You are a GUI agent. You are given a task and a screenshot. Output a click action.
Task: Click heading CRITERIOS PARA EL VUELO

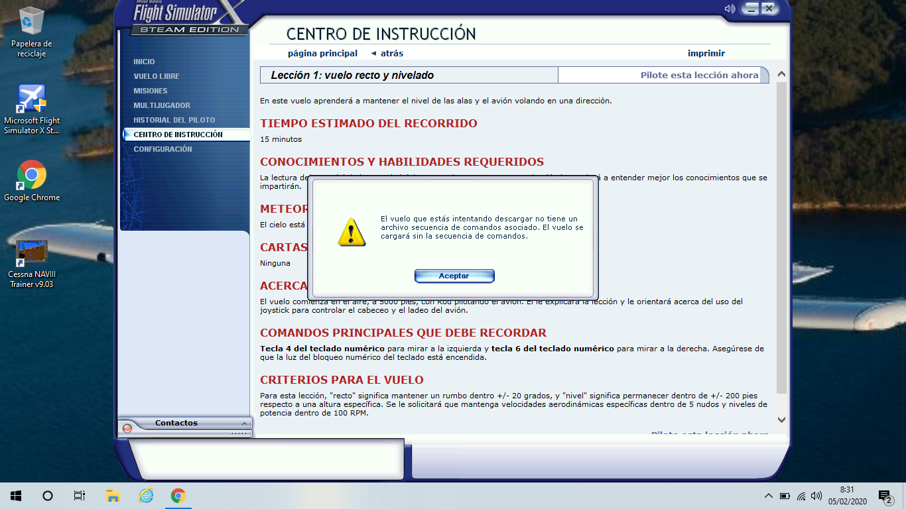(342, 380)
